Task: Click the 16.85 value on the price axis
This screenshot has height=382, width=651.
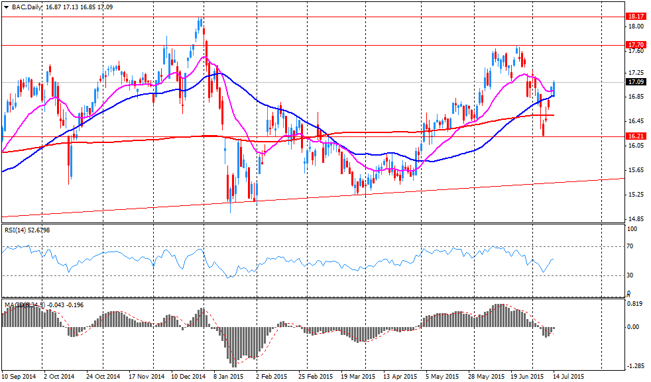Action: coord(636,97)
